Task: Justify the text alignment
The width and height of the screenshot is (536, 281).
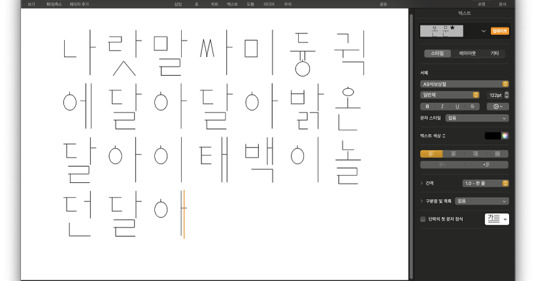Action: tap(497, 154)
